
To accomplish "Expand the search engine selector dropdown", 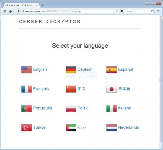I will coord(123,11).
